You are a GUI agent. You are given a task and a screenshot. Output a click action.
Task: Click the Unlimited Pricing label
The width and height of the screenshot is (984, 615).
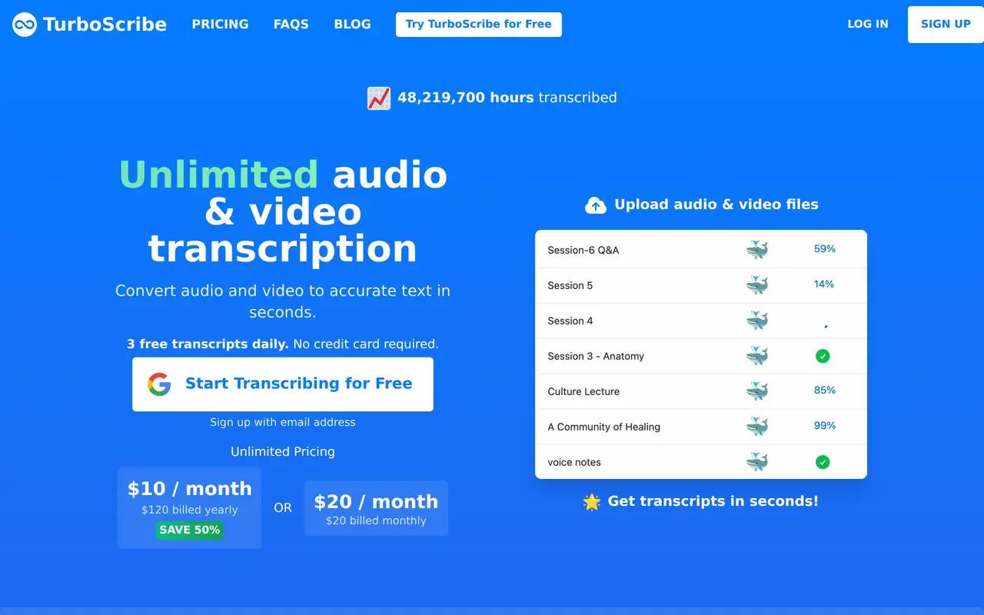click(283, 452)
